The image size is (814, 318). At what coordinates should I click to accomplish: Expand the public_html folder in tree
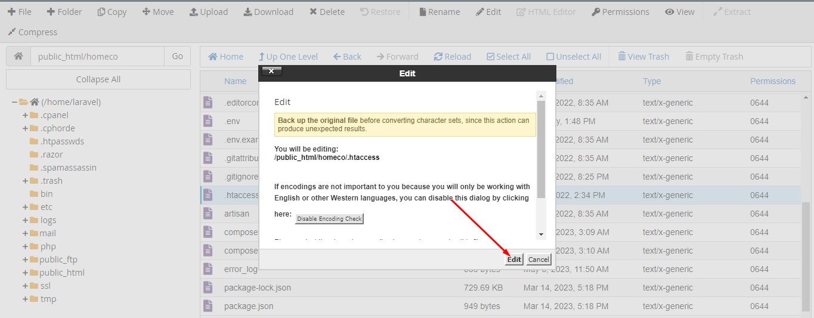pyautogui.click(x=25, y=273)
